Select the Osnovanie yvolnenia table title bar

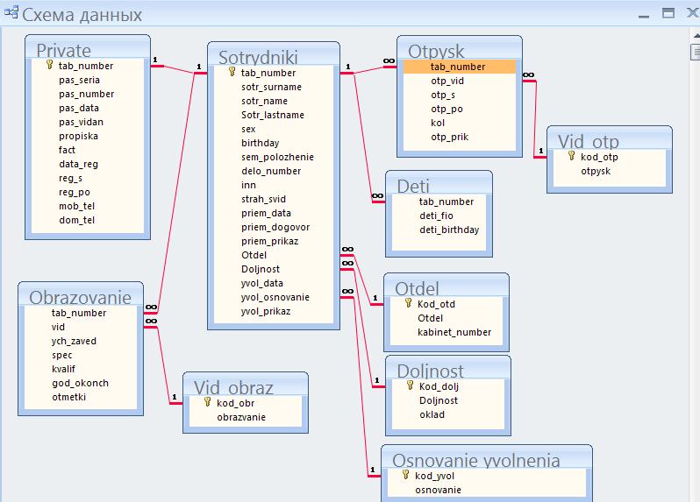tap(487, 457)
